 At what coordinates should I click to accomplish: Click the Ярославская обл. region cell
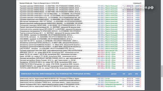pos(112,51)
